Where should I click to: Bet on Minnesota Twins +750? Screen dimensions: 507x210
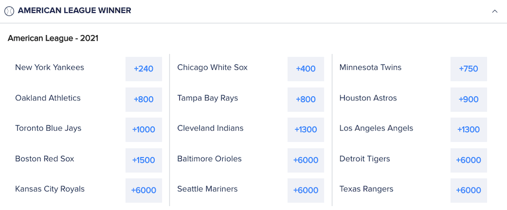pyautogui.click(x=468, y=69)
